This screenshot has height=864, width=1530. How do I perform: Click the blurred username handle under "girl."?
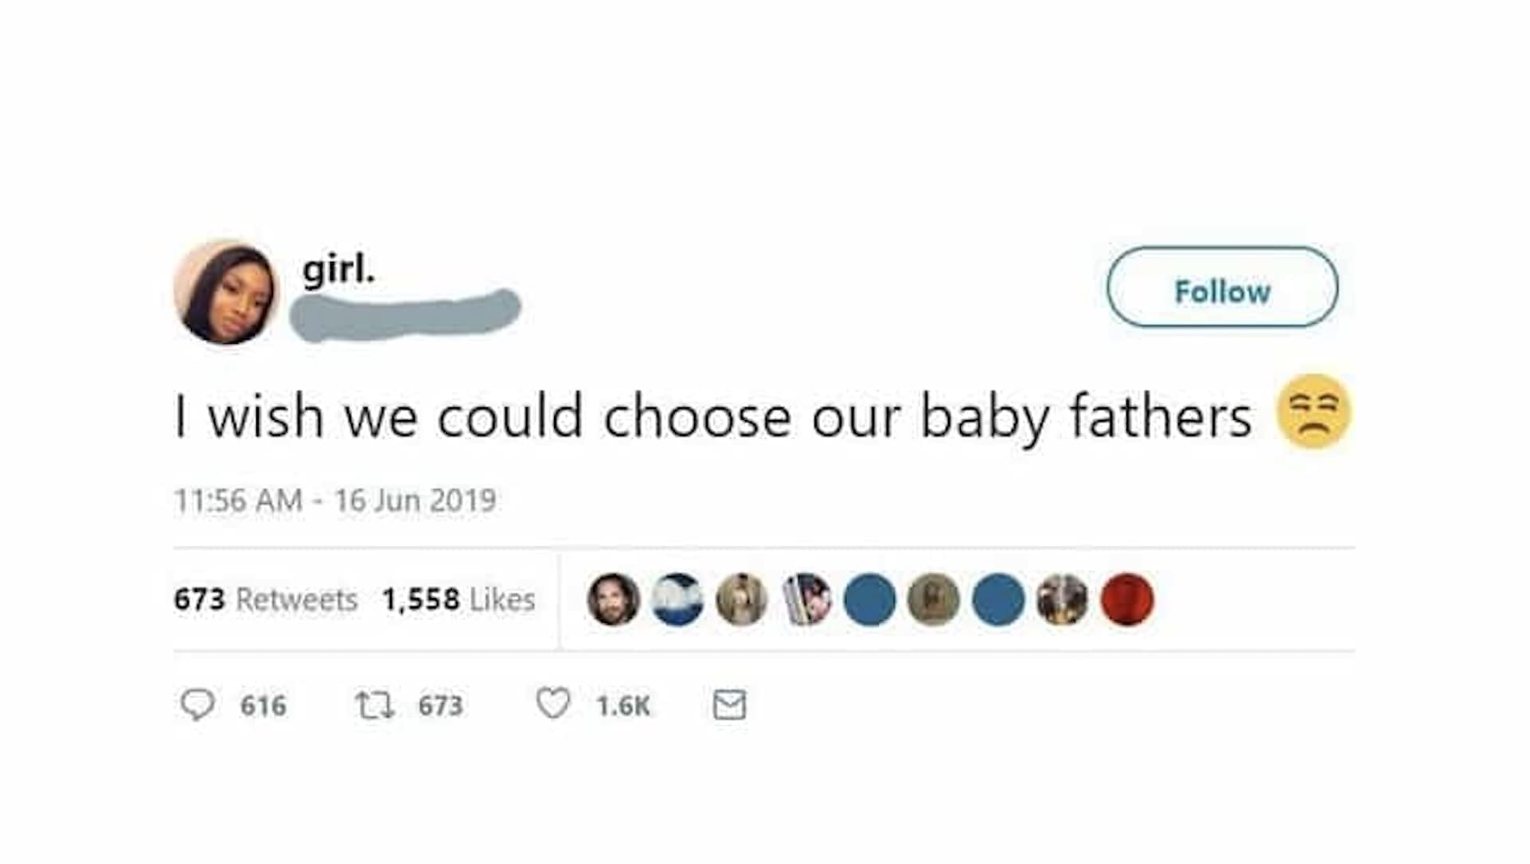pyautogui.click(x=404, y=313)
